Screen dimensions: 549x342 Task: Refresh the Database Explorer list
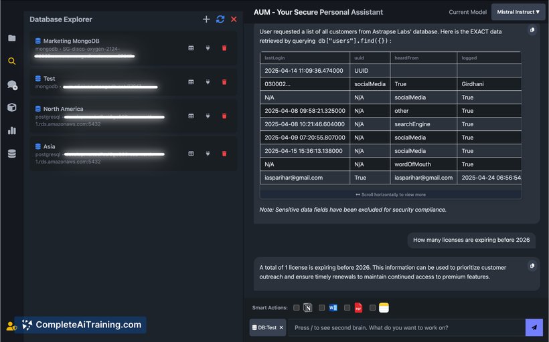coord(220,19)
